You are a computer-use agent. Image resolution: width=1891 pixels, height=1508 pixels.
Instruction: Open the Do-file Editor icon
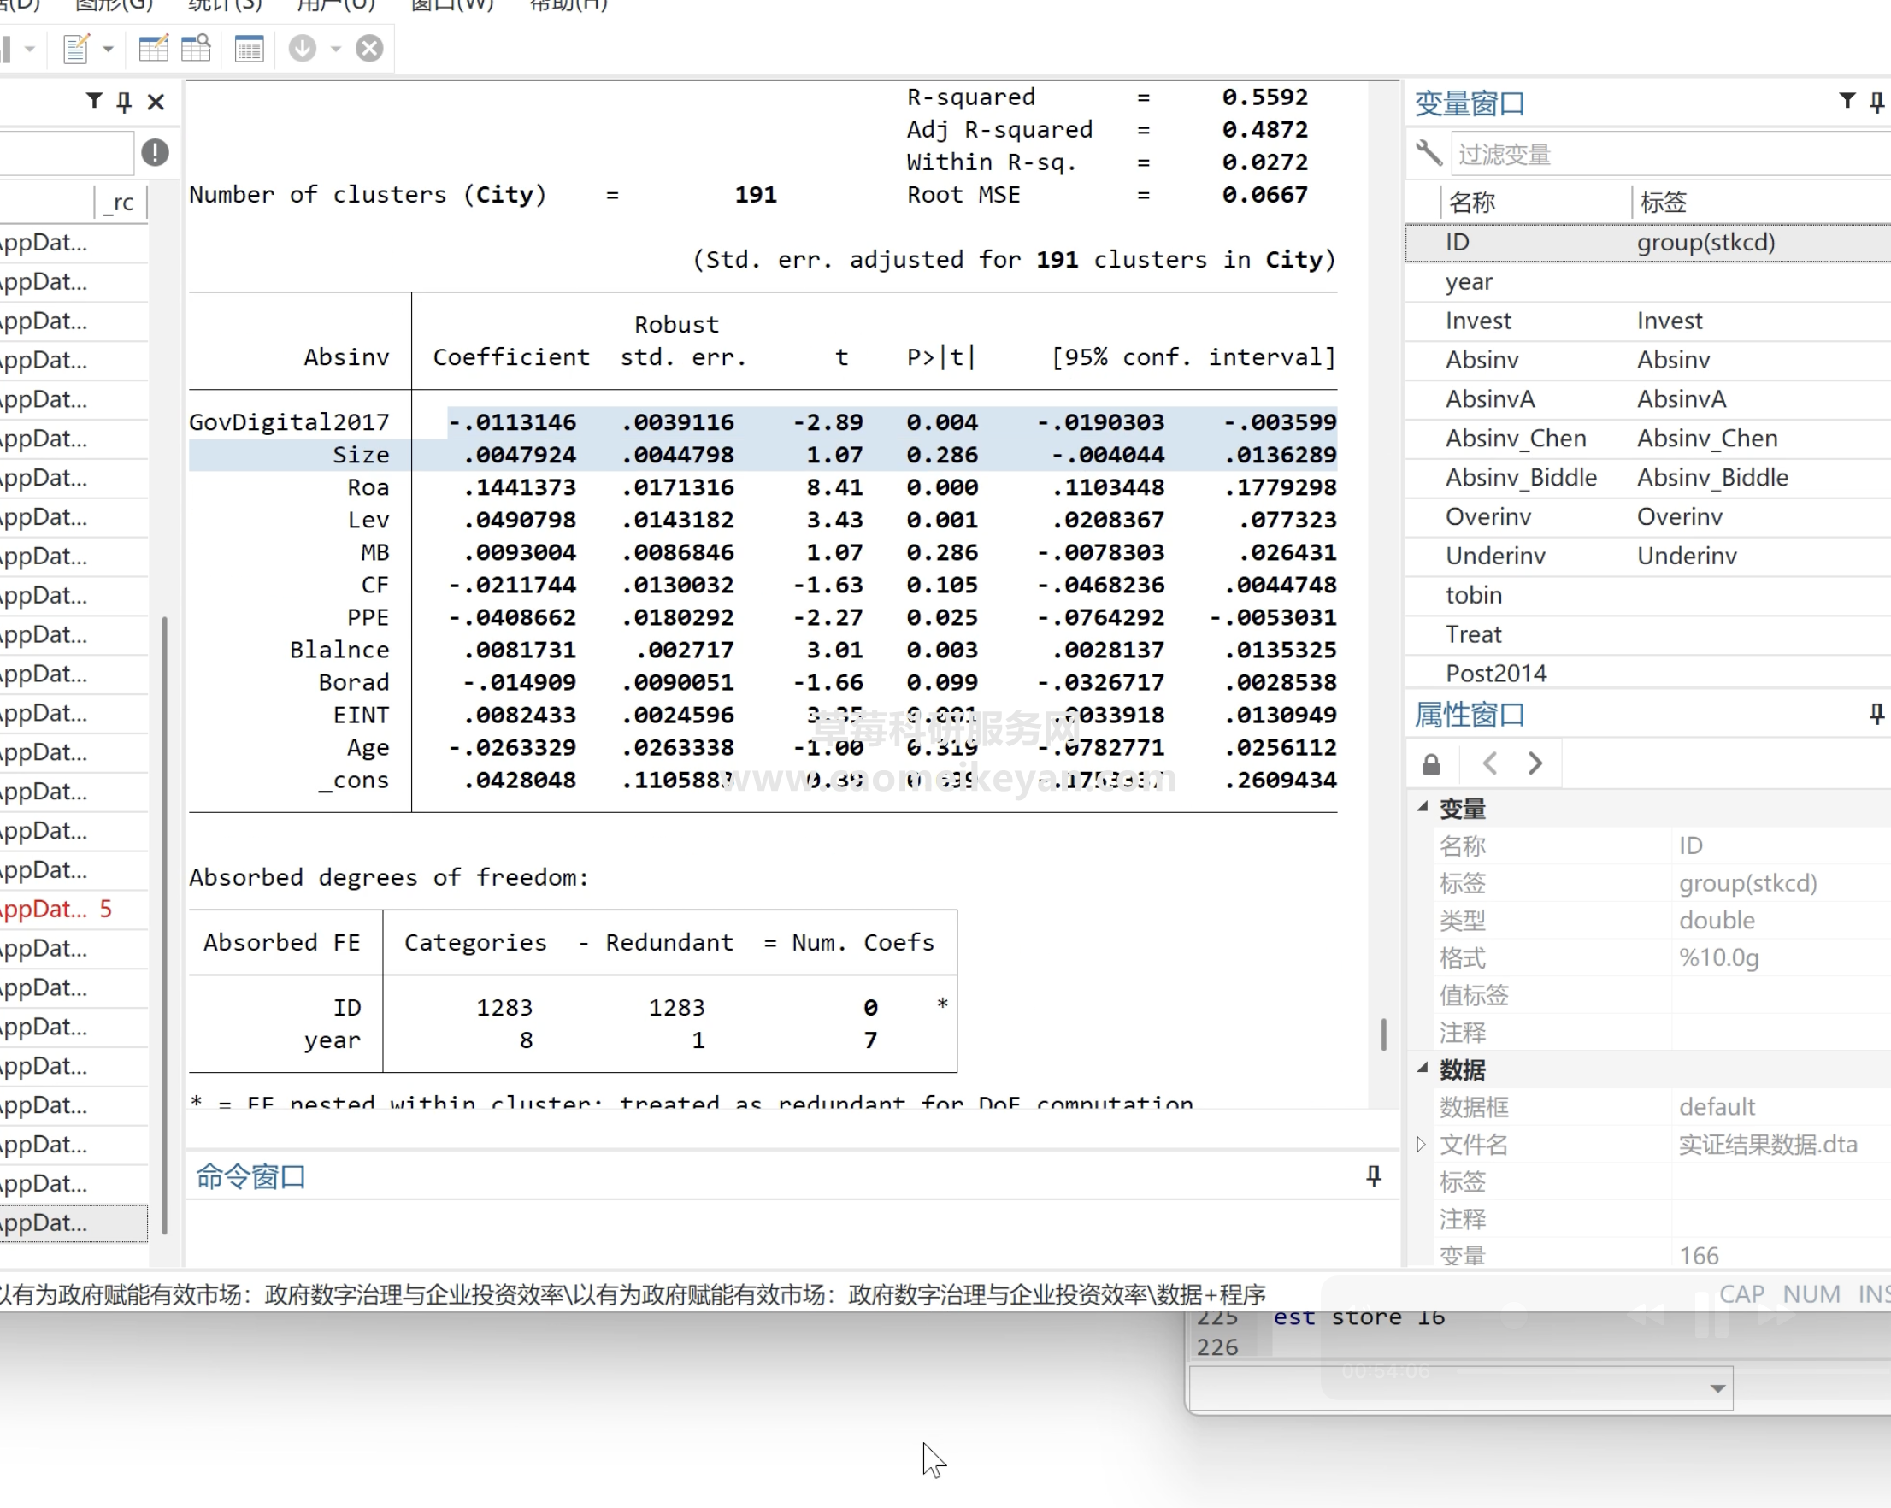tap(76, 48)
